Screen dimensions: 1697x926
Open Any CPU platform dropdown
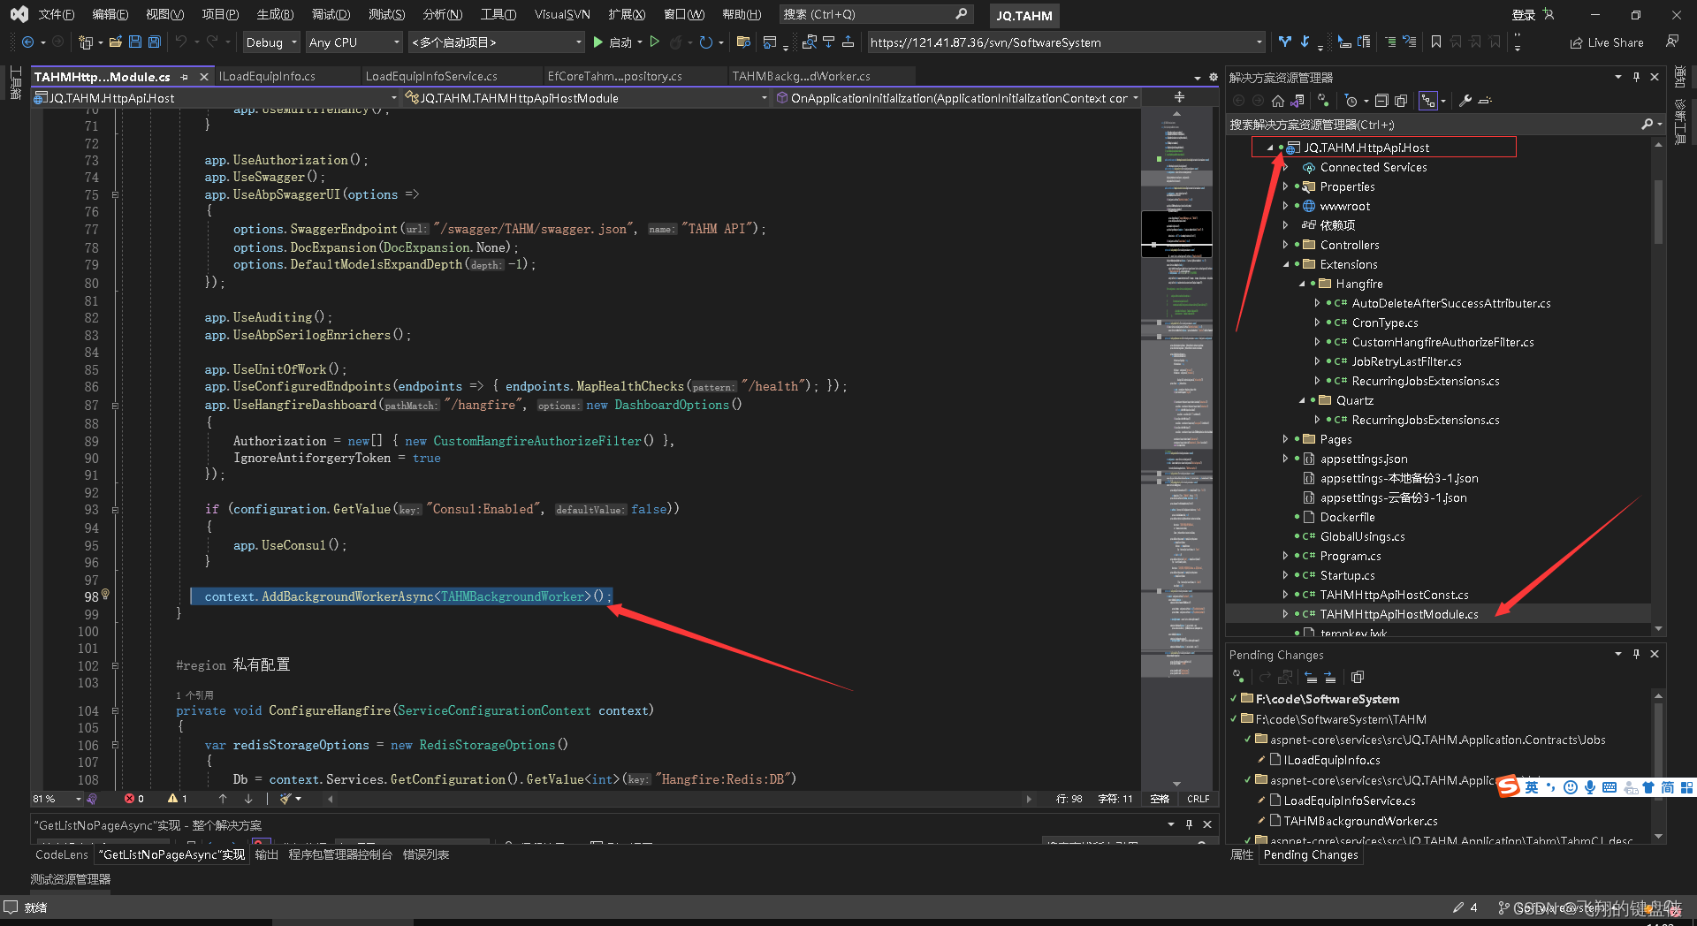point(354,42)
